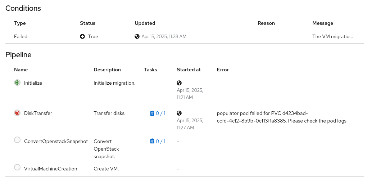Viewport: 367px width, 178px height.
Task: Open ConvertOpenstackSnapshot 0 / 1 tasks link
Action: click(x=160, y=141)
